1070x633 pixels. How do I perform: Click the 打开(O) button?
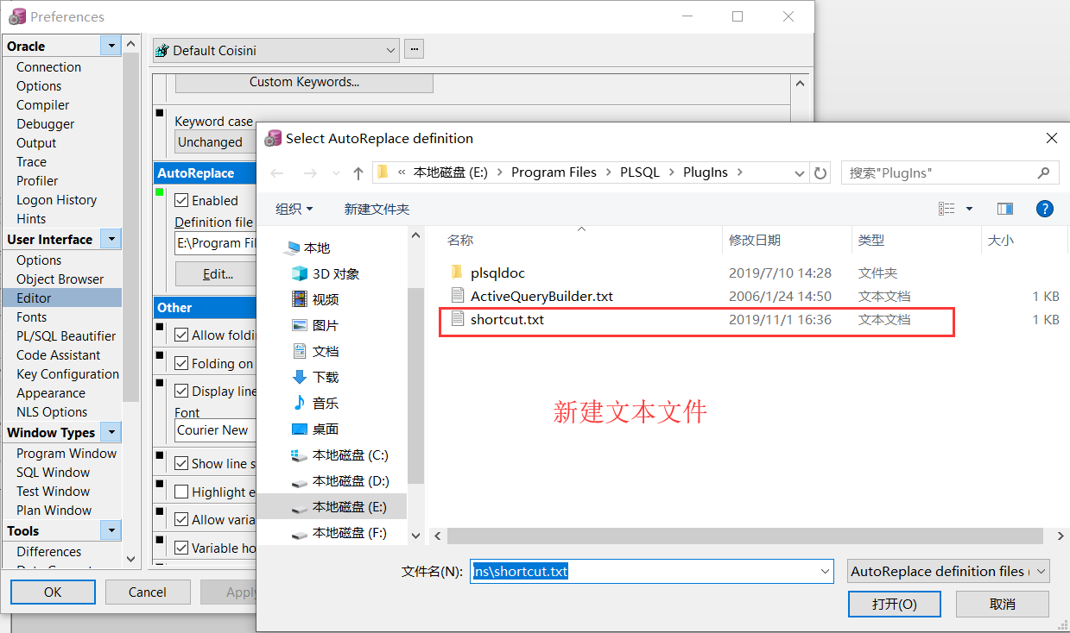(894, 604)
